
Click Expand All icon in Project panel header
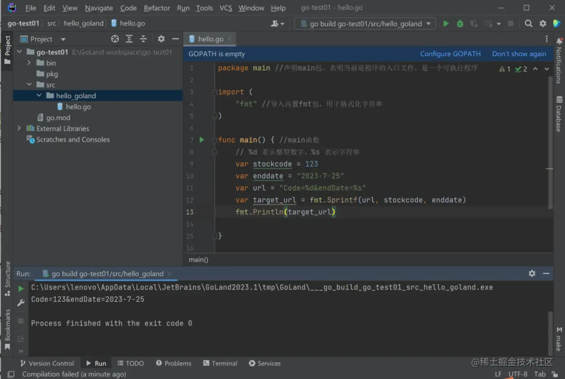pyautogui.click(x=129, y=39)
